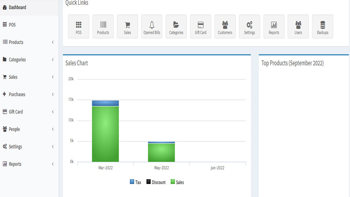Click the Products barcode quick link
Image resolution: width=350 pixels, height=197 pixels.
click(x=103, y=27)
